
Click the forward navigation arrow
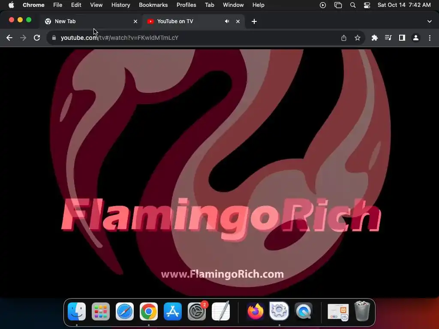23,38
